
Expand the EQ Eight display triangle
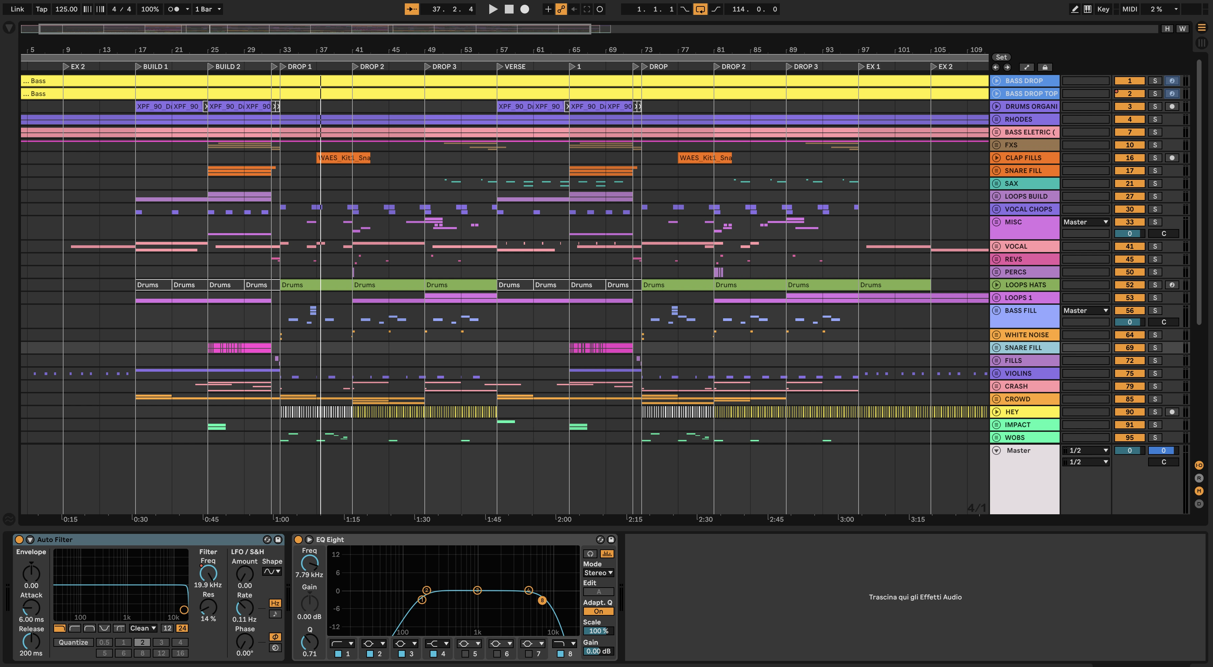point(309,539)
